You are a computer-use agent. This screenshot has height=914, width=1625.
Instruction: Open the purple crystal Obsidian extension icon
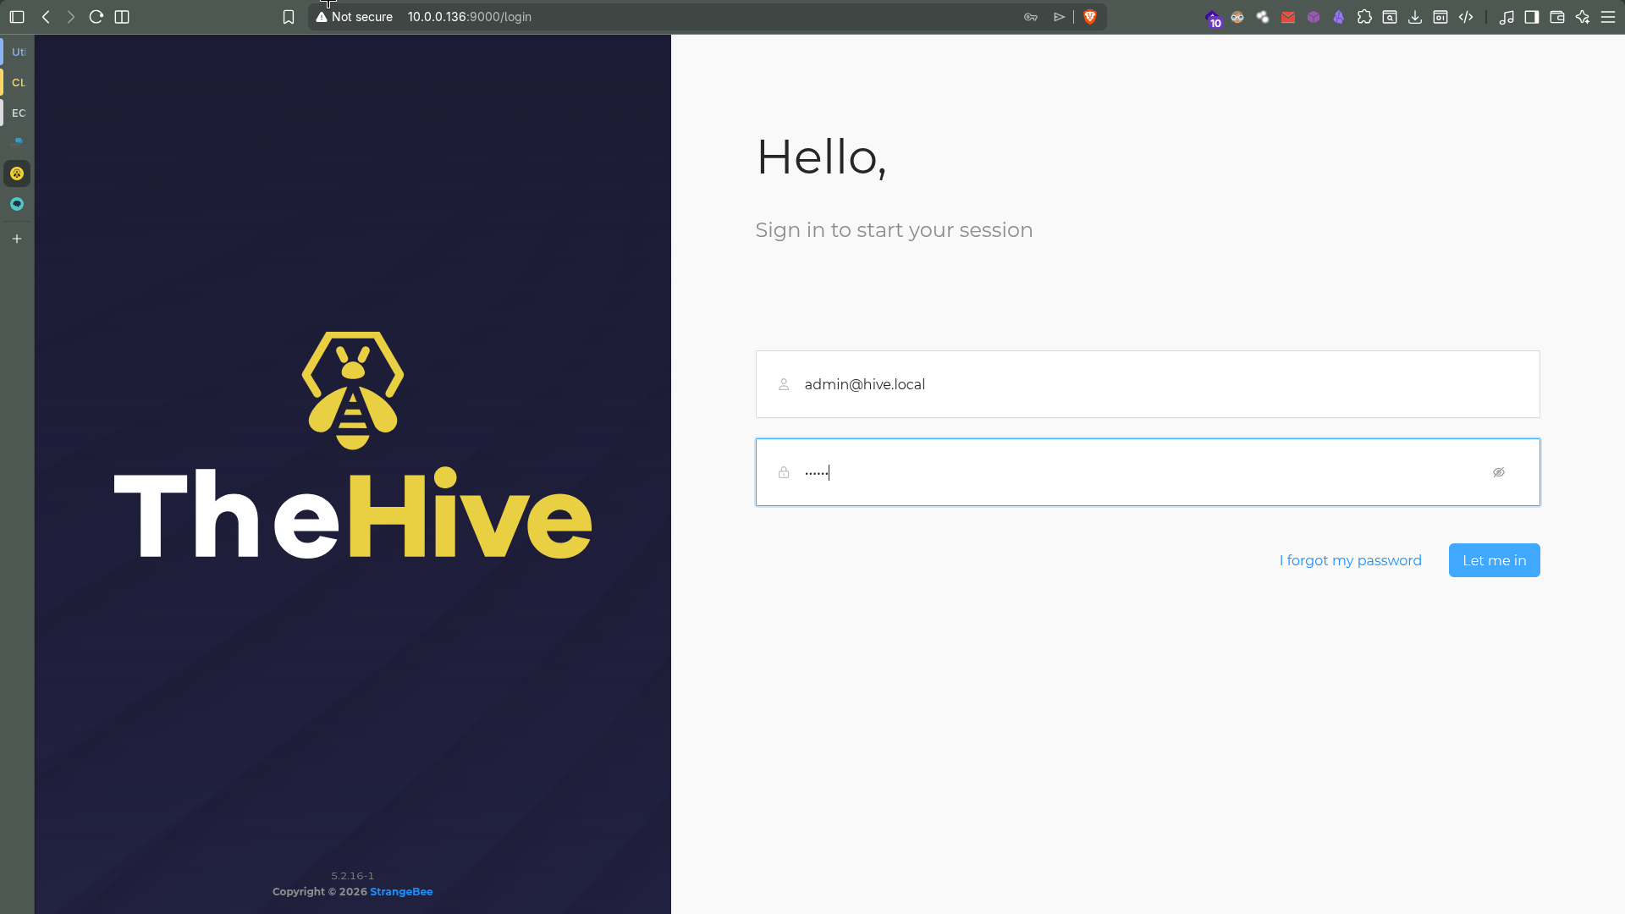[x=1339, y=17]
